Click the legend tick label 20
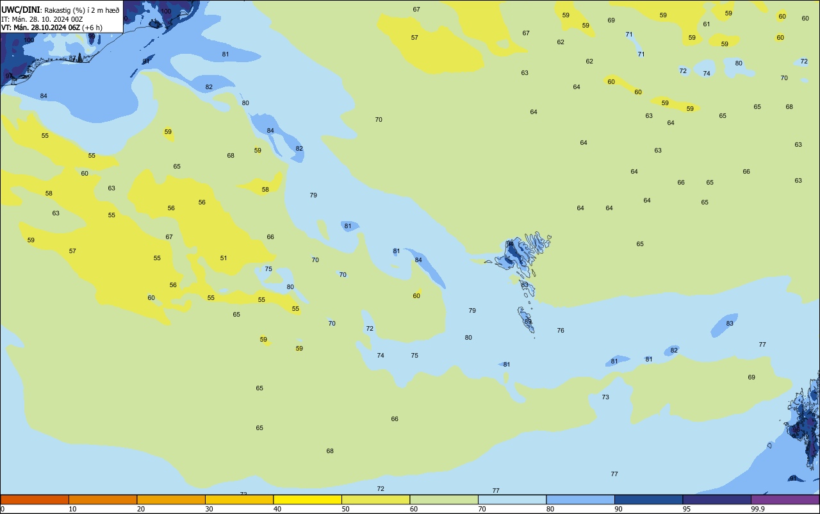This screenshot has width=820, height=514. pos(141,509)
